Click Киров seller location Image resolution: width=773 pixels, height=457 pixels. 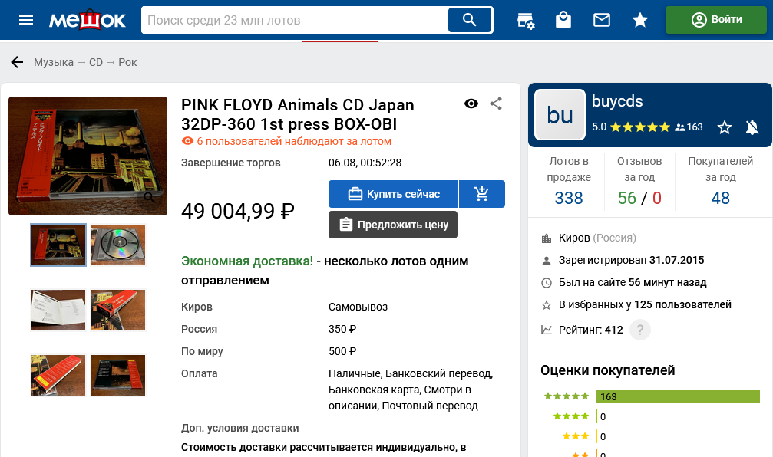[597, 238]
